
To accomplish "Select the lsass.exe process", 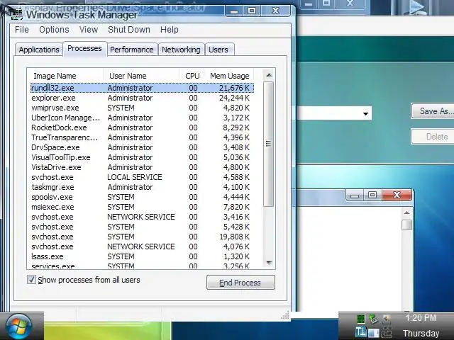I will (142, 256).
